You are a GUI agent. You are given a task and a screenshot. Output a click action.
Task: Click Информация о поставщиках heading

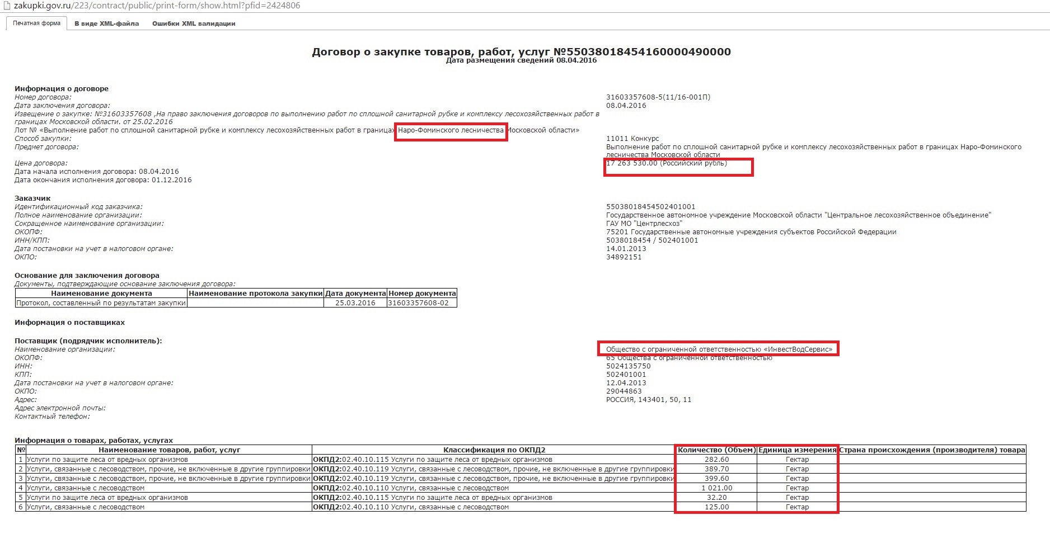[x=69, y=322]
